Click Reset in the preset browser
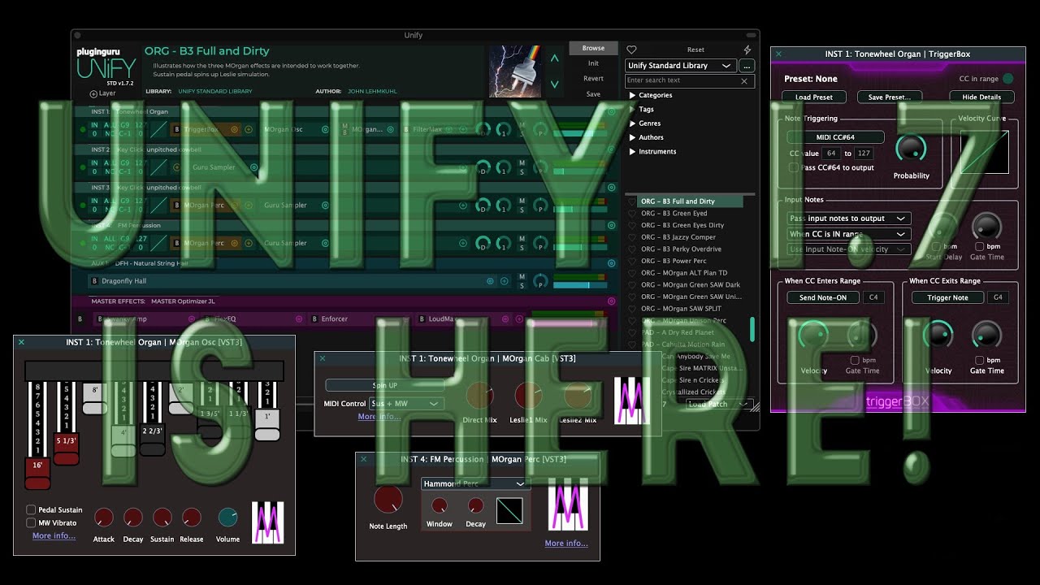This screenshot has width=1040, height=585. coord(695,50)
